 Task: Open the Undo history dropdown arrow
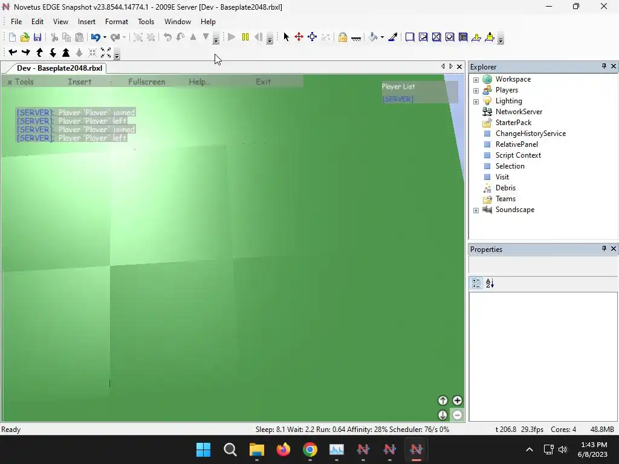click(x=105, y=37)
